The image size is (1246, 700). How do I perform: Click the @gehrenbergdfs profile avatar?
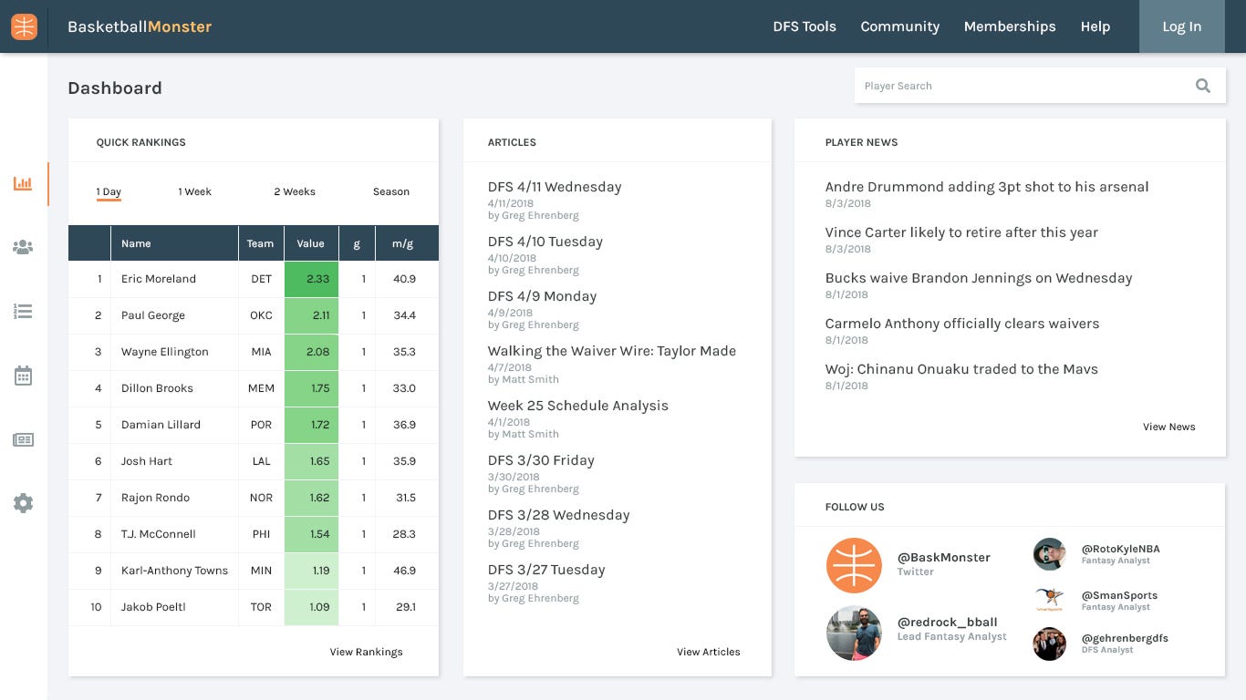[1050, 643]
